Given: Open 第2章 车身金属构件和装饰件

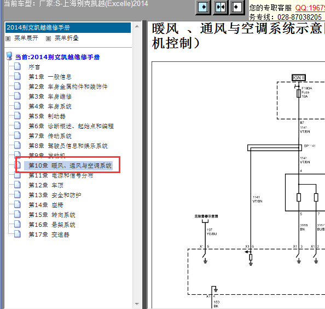Looking at the screenshot, I should tap(68, 87).
